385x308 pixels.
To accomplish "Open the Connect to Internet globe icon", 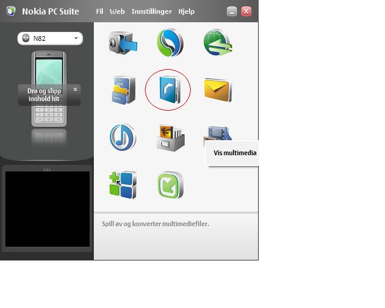I will tap(218, 43).
